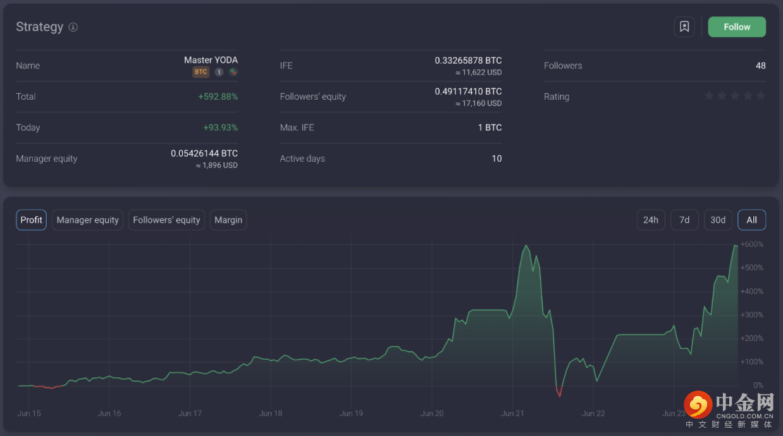Click the Master YODA strategy name

click(211, 60)
